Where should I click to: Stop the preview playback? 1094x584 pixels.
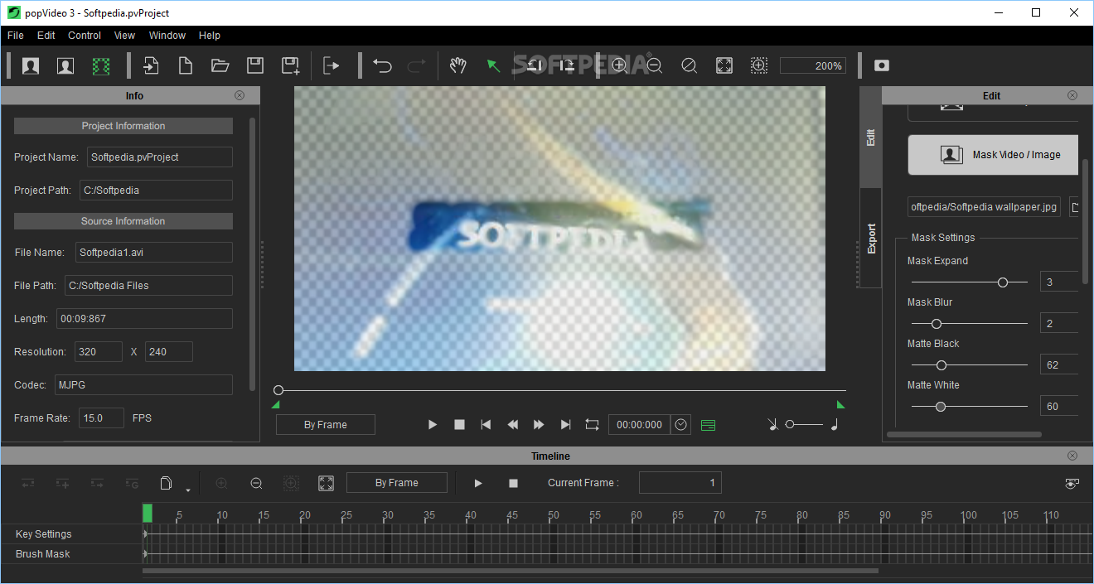coord(459,425)
